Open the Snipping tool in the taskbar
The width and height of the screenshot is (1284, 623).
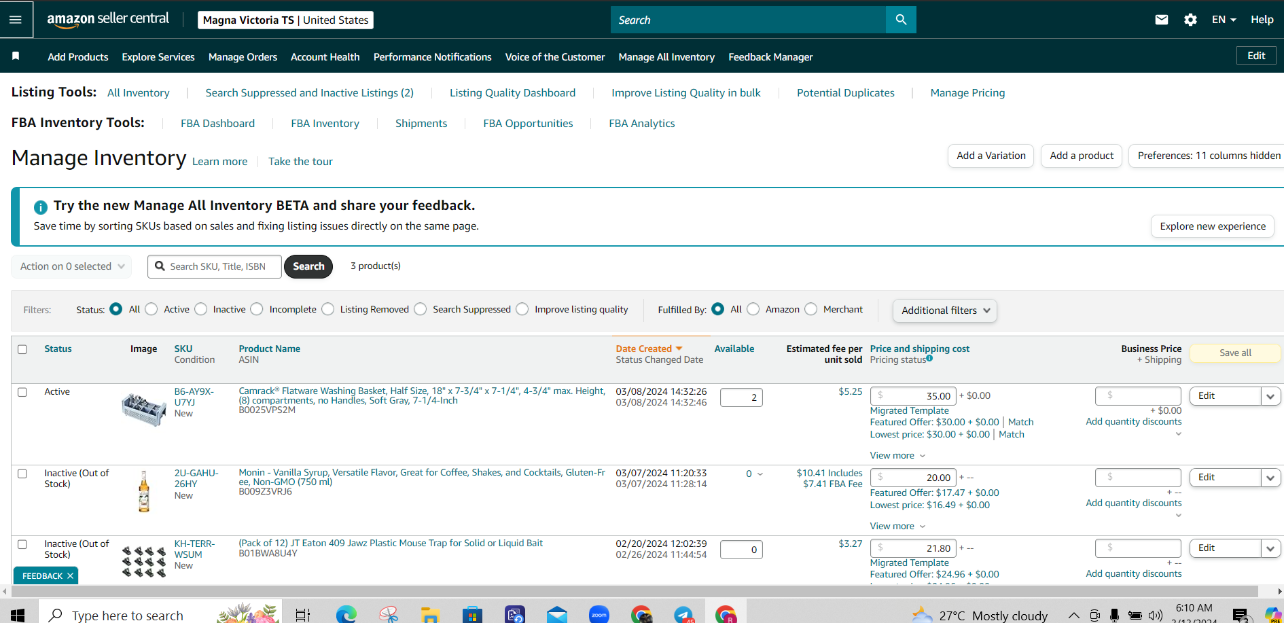pyautogui.click(x=389, y=615)
